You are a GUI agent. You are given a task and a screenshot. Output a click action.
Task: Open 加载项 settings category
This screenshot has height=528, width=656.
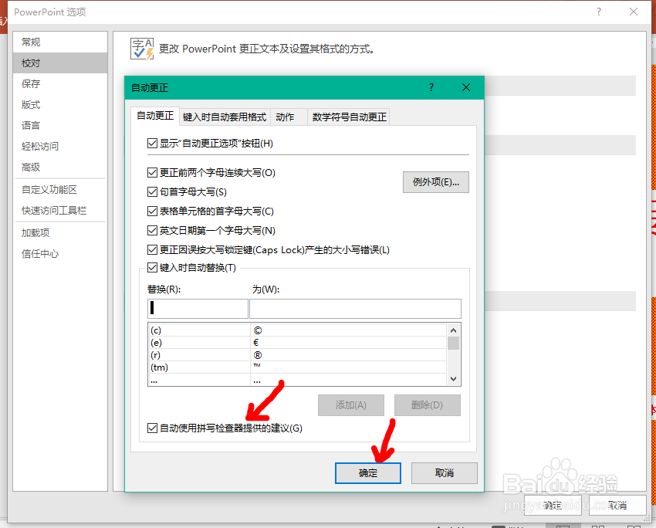point(60,232)
